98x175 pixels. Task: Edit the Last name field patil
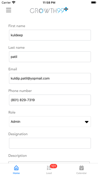(x=50, y=57)
